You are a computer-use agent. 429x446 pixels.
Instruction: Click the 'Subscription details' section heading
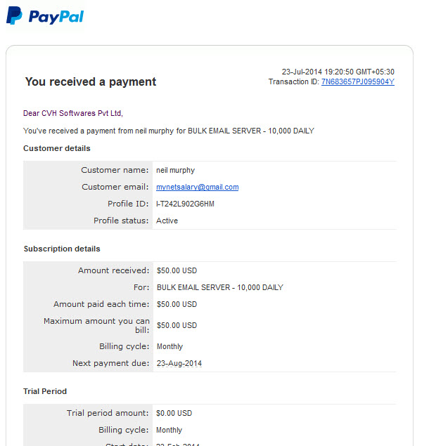click(62, 249)
